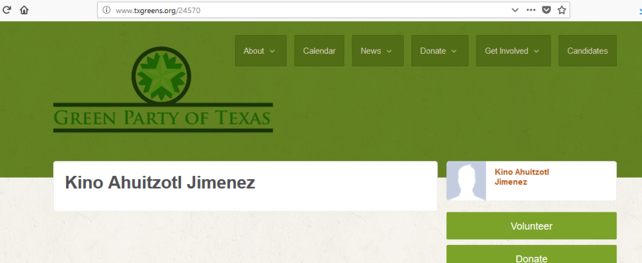The height and width of the screenshot is (263, 642).
Task: Reload the page with the refresh icon
Action: click(x=6, y=10)
